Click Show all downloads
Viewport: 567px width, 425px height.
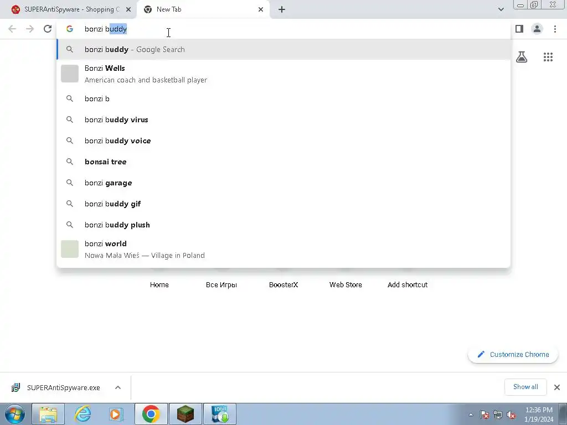(x=525, y=387)
